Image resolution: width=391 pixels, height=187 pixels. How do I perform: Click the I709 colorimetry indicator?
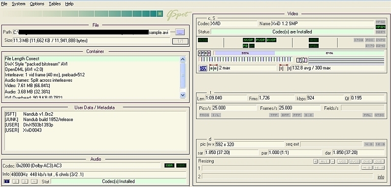click(358, 40)
